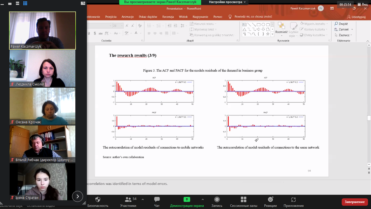The width and height of the screenshot is (371, 209).
Task: Open the Kierunek tekstu text direction dropdown
Action: pyautogui.click(x=203, y=24)
